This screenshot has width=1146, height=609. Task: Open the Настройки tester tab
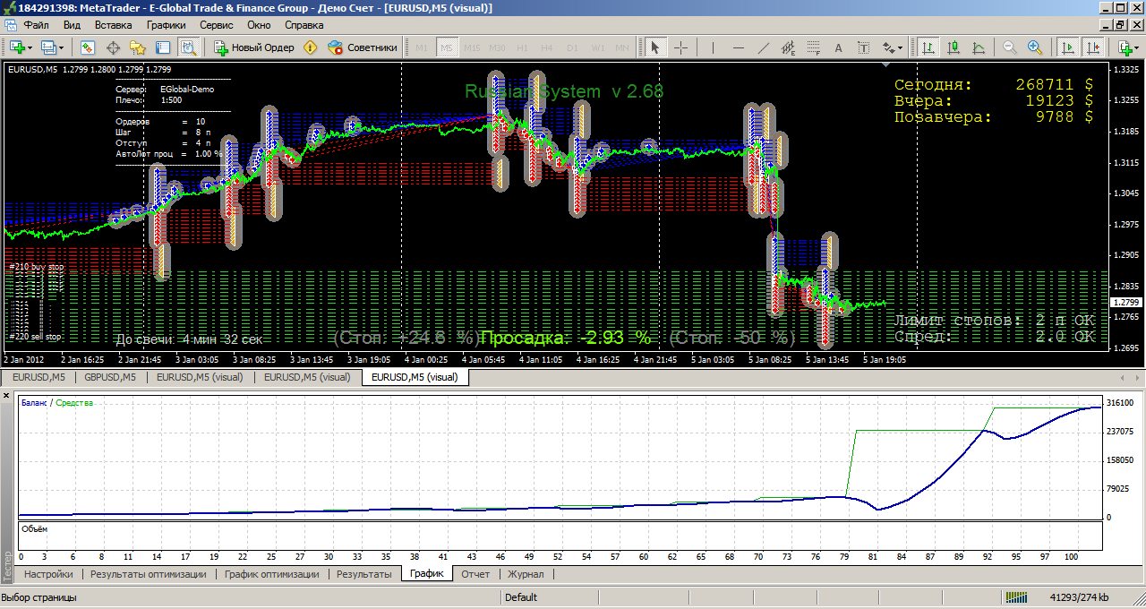(48, 574)
